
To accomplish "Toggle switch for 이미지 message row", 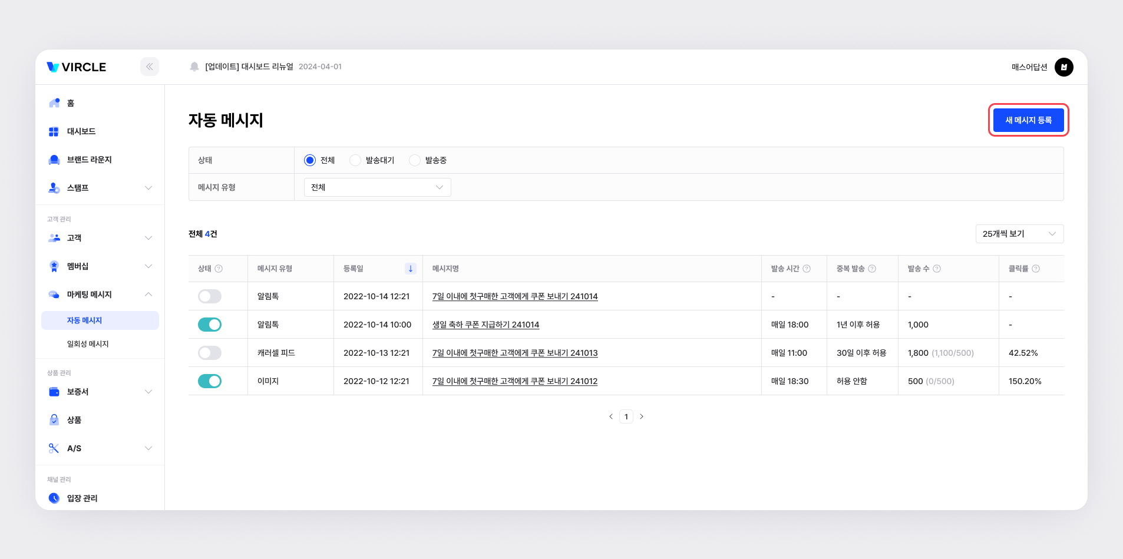I will pos(210,381).
